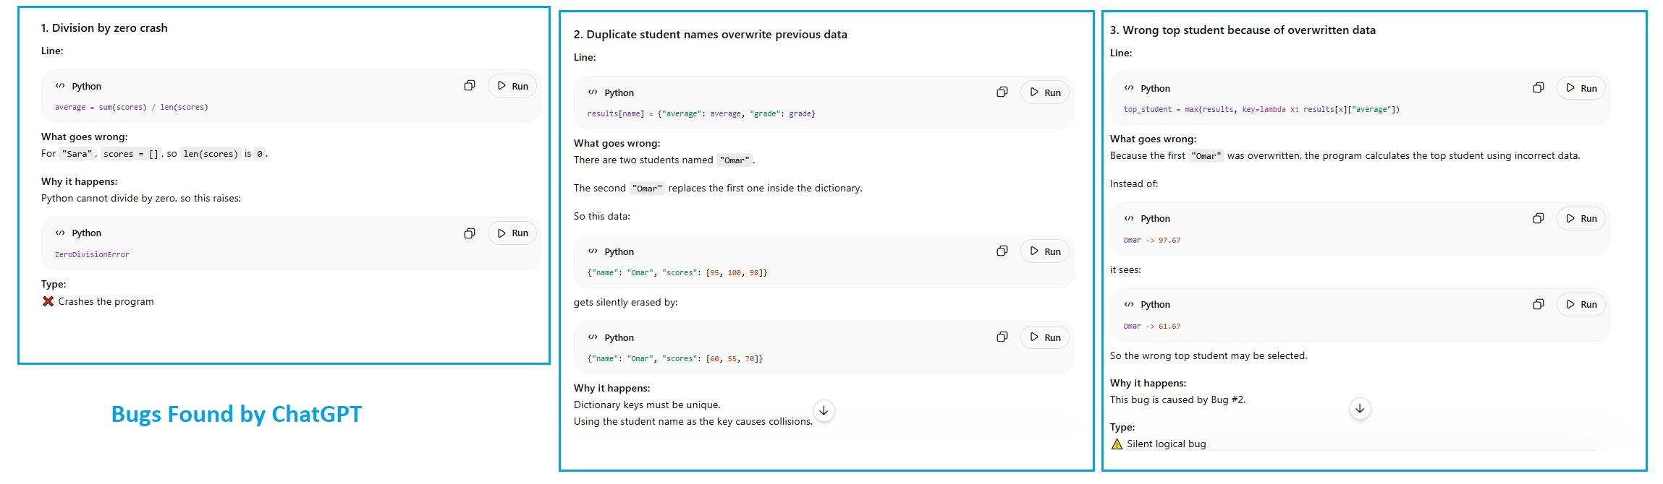The height and width of the screenshot is (484, 1663).
Task: Click the inline code chip 'scores = []'
Action: tap(131, 154)
